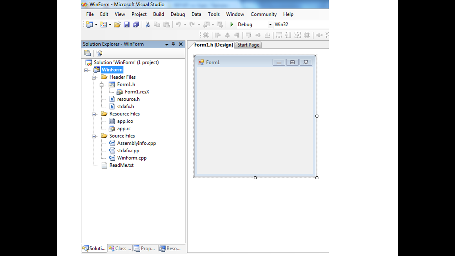
Task: Collapse the Header Files folder
Action: pyautogui.click(x=94, y=77)
